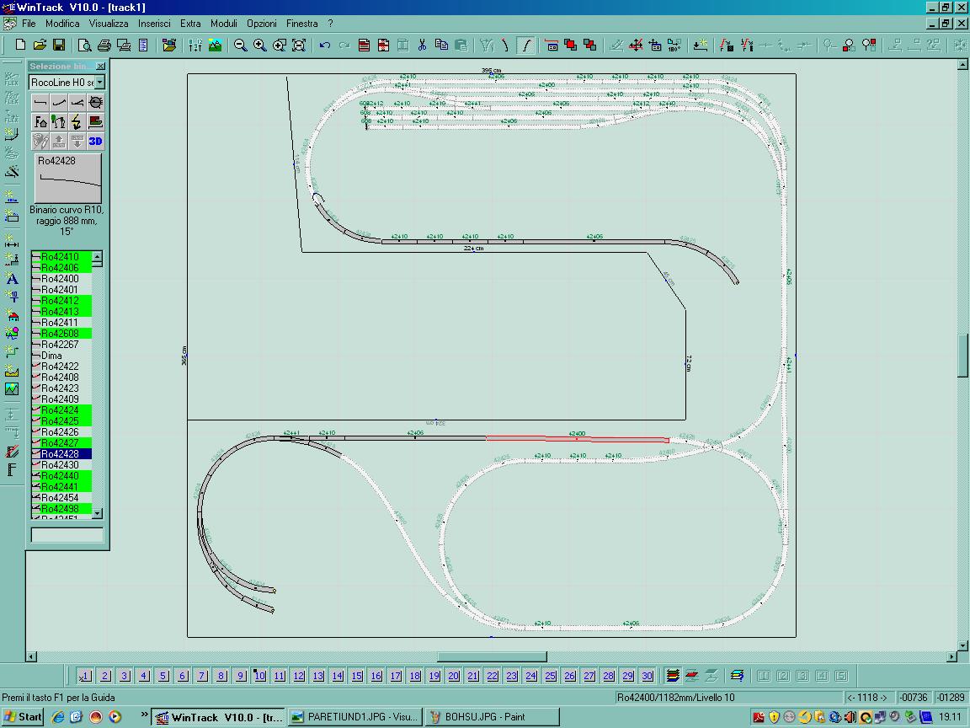Switch to PARETIUND1.JPG taskbar window
This screenshot has width=970, height=728.
pos(355,717)
